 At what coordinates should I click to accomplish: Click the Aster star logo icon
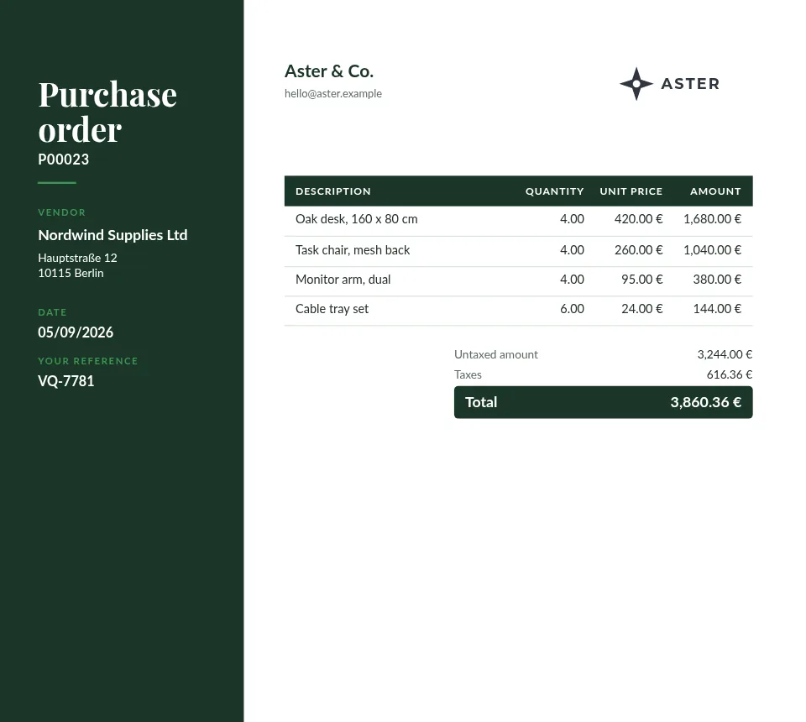(636, 84)
